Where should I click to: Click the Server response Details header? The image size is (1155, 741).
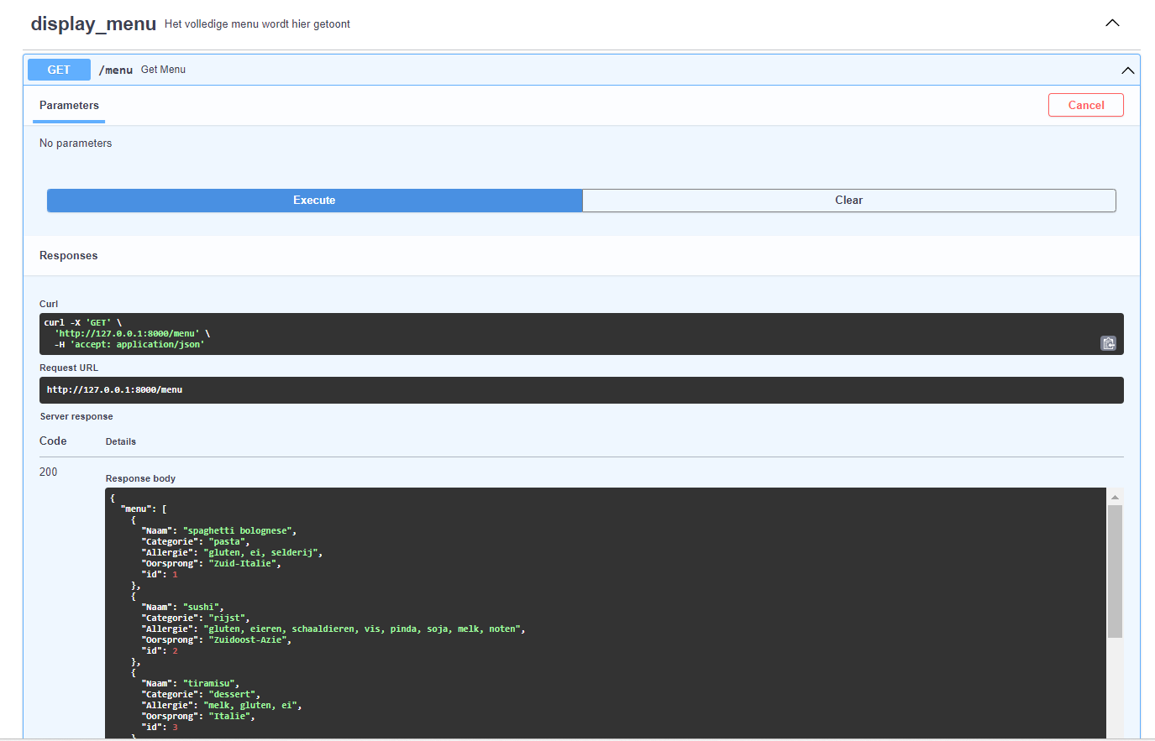coord(121,441)
